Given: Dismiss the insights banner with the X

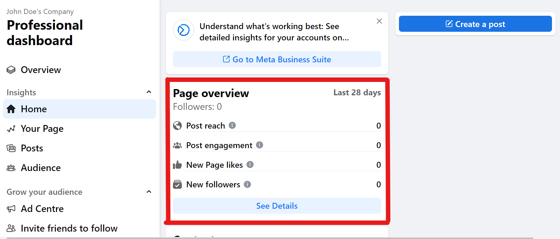Looking at the screenshot, I should pyautogui.click(x=379, y=21).
